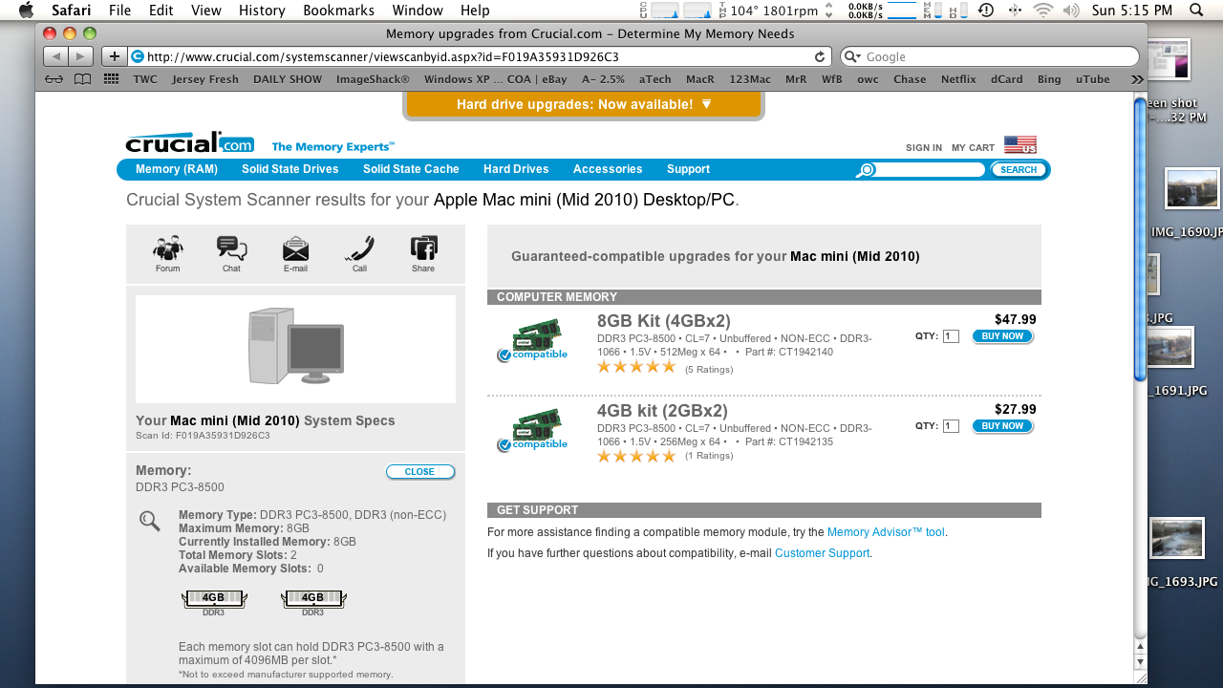Open the E-mail envelope icon
This screenshot has width=1223, height=688.
(x=295, y=248)
